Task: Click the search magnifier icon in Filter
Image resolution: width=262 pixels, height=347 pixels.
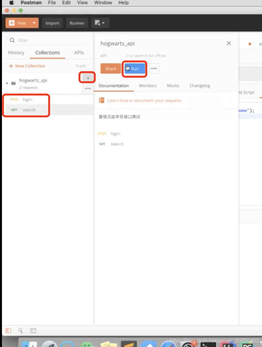Action: [12, 40]
